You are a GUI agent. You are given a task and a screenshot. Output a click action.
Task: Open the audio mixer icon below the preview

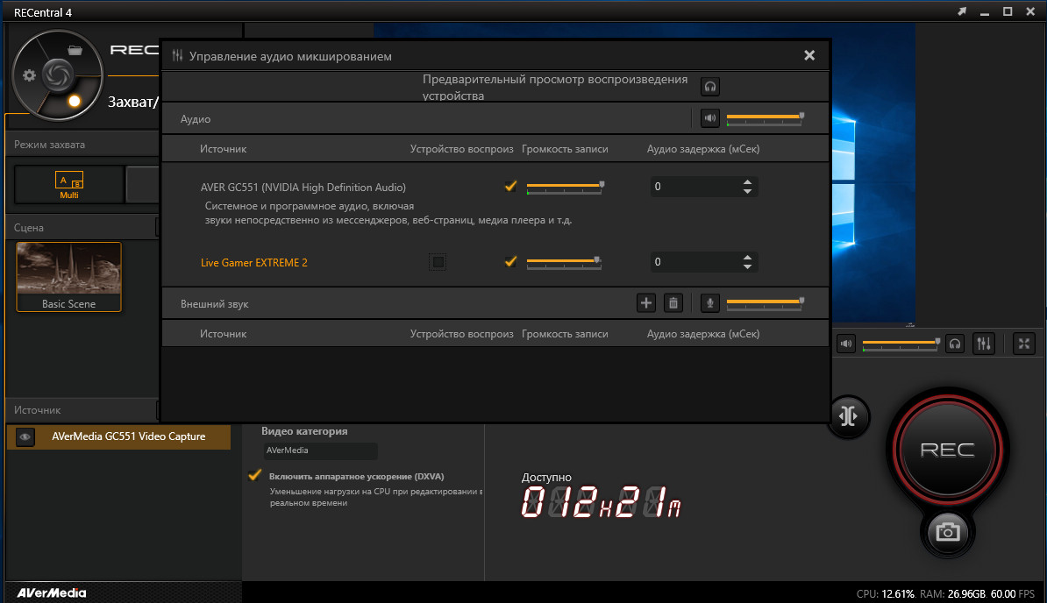pos(984,344)
